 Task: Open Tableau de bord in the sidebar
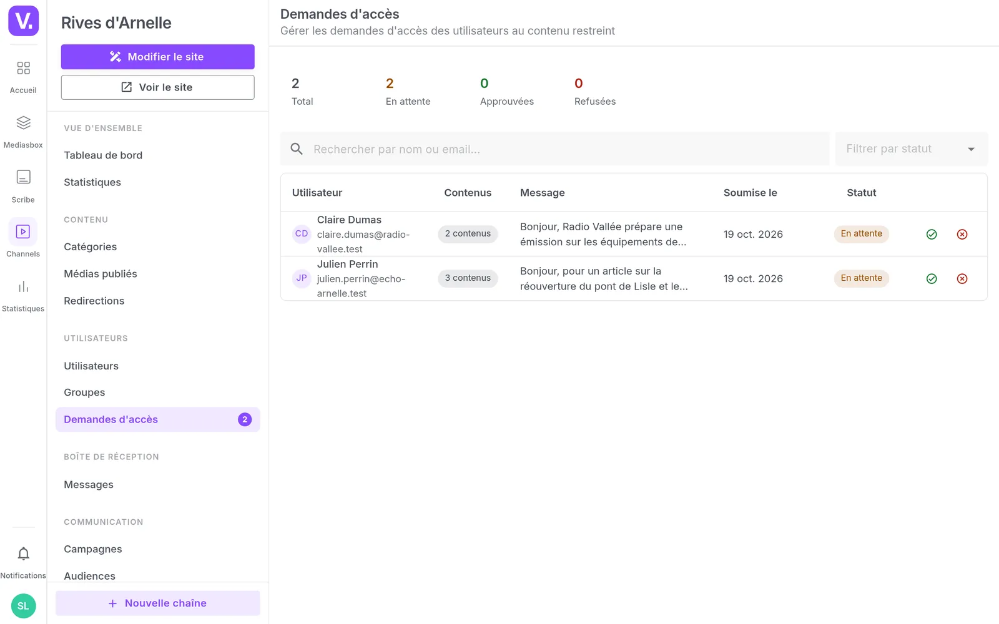pyautogui.click(x=103, y=155)
